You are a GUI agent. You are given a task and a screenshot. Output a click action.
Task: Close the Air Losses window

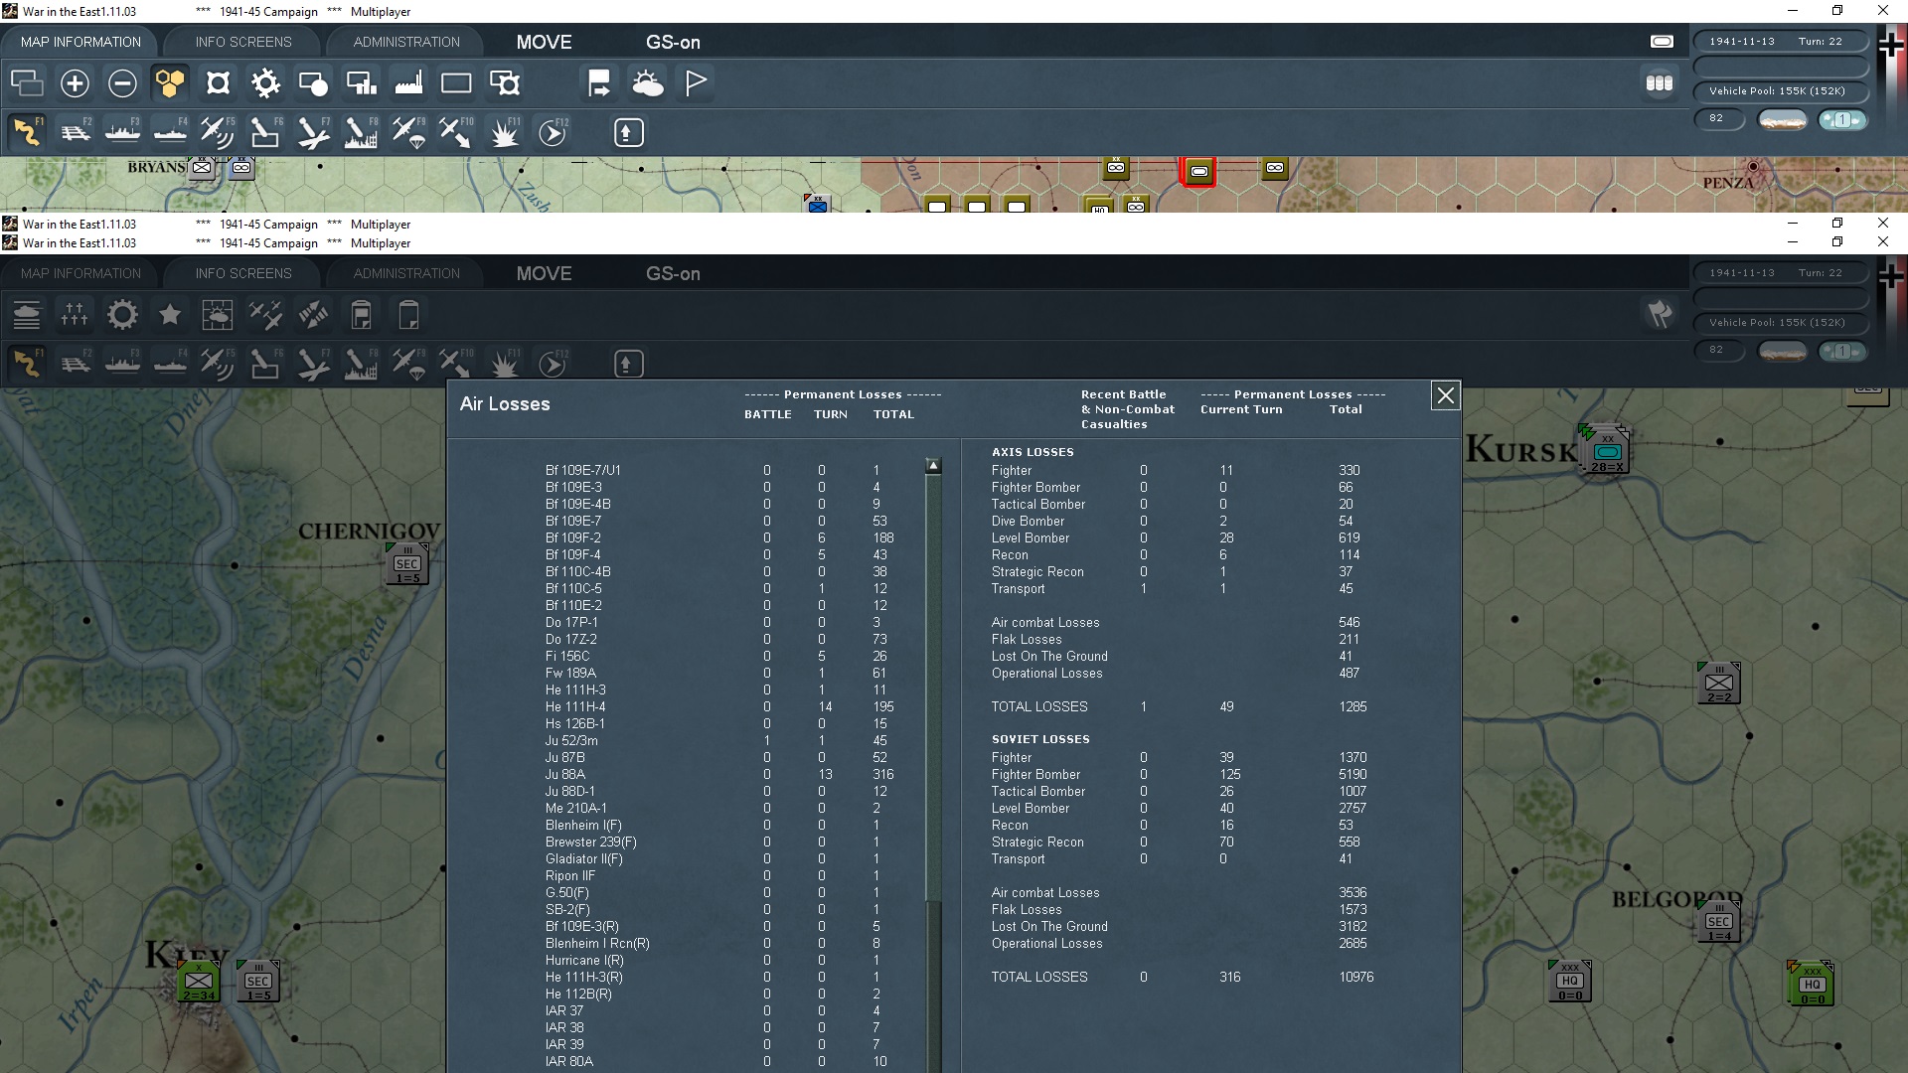pyautogui.click(x=1445, y=396)
